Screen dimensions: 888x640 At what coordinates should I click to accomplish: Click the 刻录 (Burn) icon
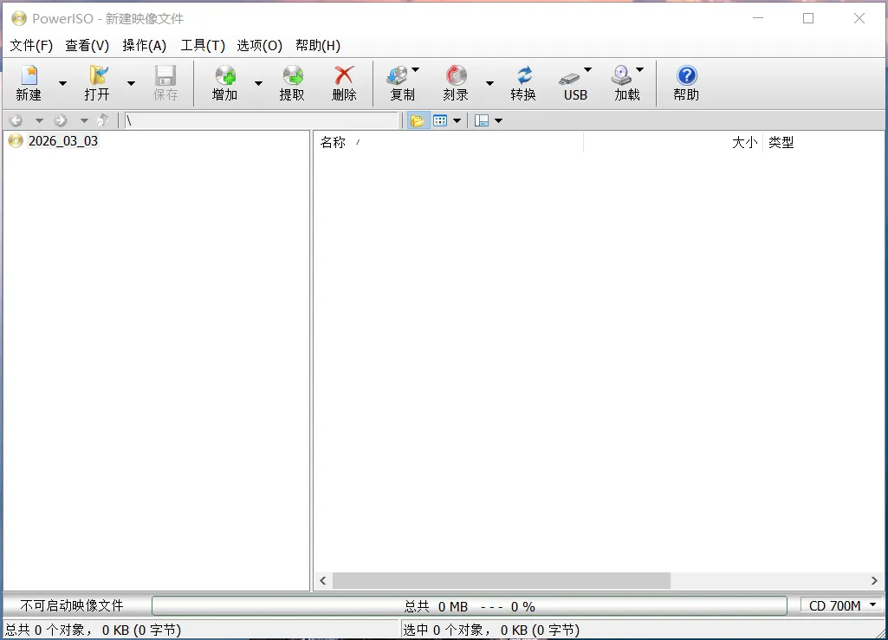point(456,83)
